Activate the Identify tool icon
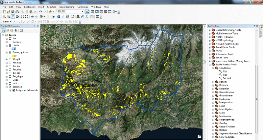Viewport: 263px width, 140px height. coord(59,16)
